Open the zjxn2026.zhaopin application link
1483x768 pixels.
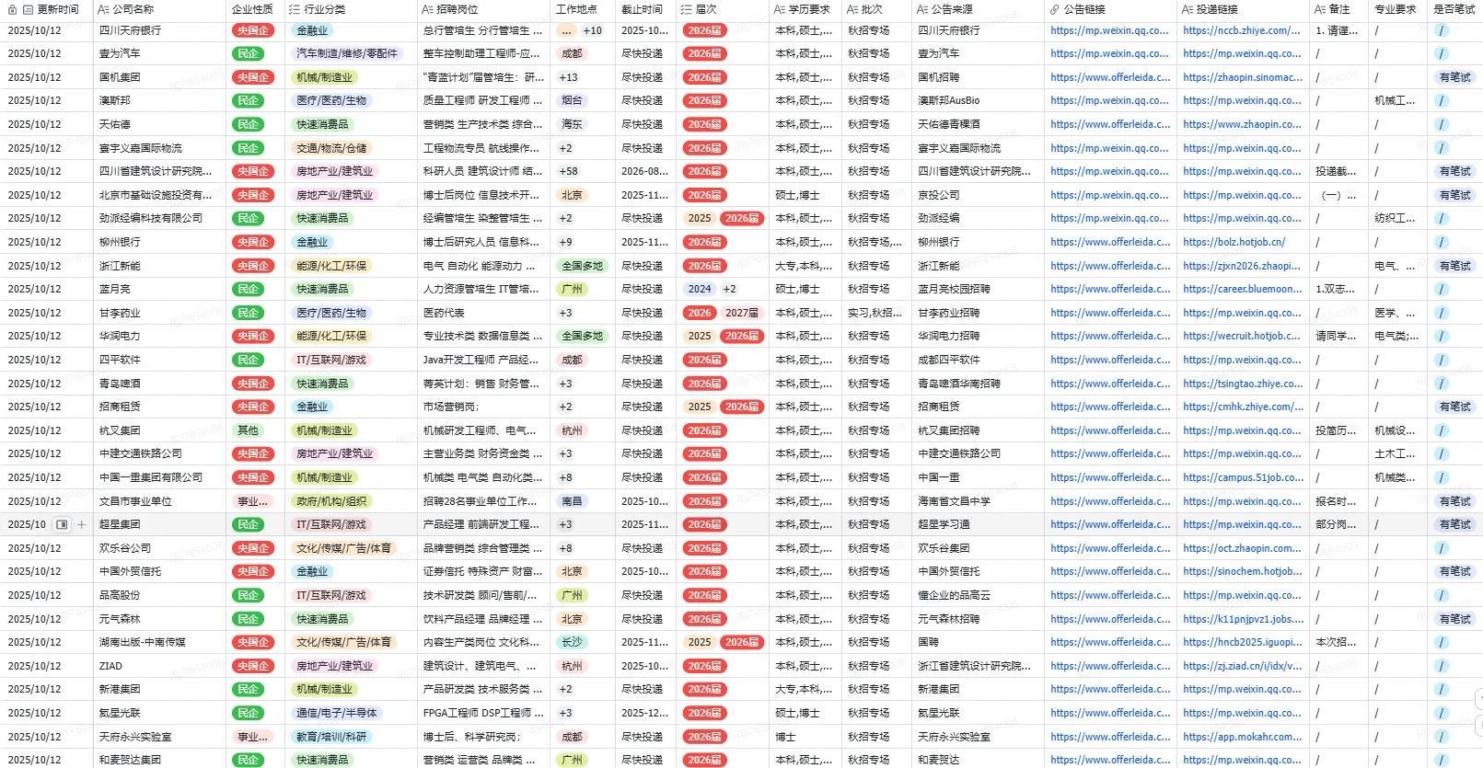click(1242, 266)
